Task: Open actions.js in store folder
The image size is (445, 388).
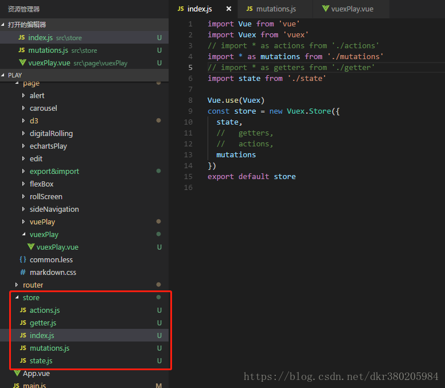Action: (84, 310)
